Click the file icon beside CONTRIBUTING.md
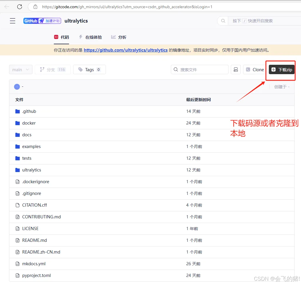 (18, 217)
